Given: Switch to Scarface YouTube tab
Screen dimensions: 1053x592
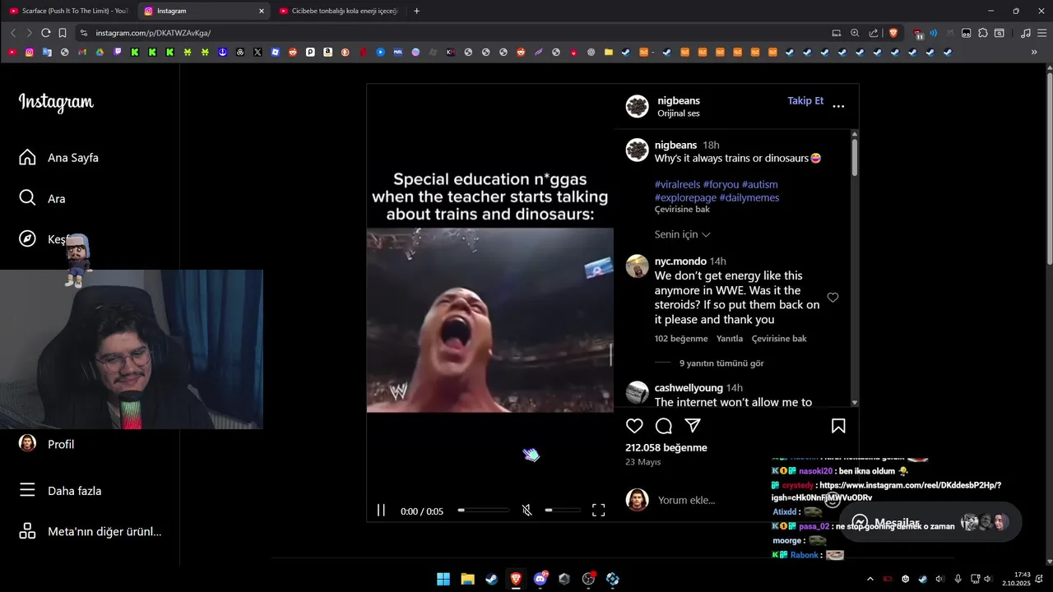Looking at the screenshot, I should pos(69,11).
